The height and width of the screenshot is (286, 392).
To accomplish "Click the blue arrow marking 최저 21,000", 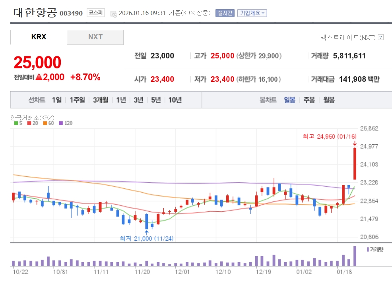I will [x=147, y=232].
